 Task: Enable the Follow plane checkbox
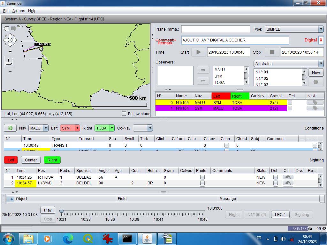coord(124,114)
